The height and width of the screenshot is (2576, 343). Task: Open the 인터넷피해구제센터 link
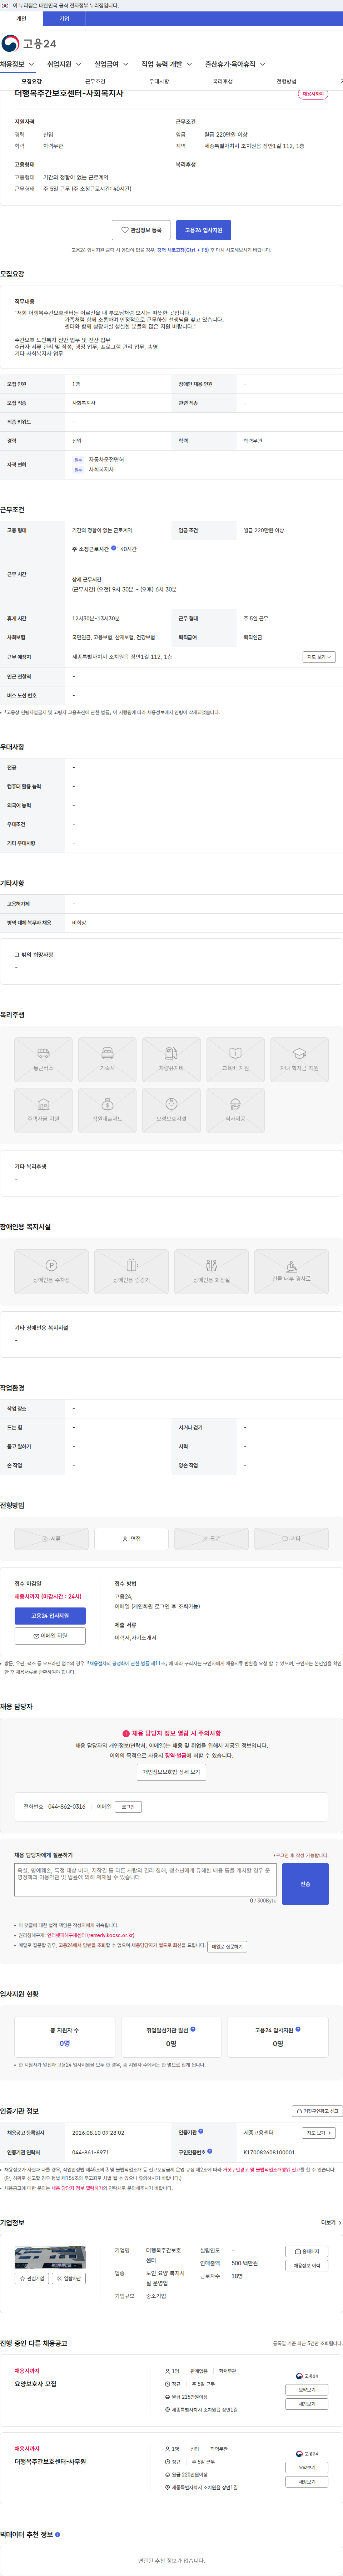pyautogui.click(x=90, y=1935)
